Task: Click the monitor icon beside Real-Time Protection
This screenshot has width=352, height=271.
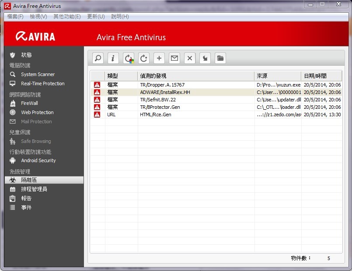Action: (x=13, y=83)
